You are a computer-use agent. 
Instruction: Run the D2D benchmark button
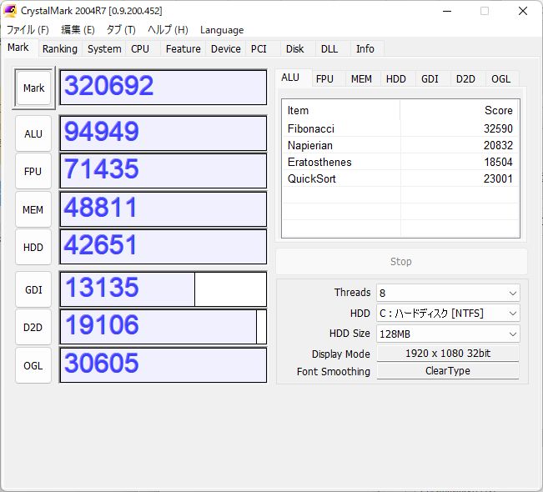tap(33, 327)
